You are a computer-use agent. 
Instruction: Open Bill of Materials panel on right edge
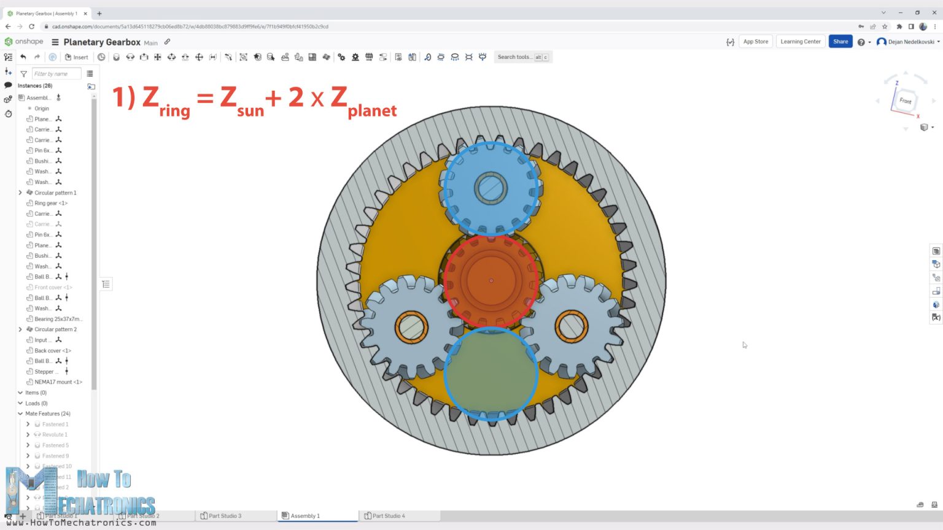point(936,251)
